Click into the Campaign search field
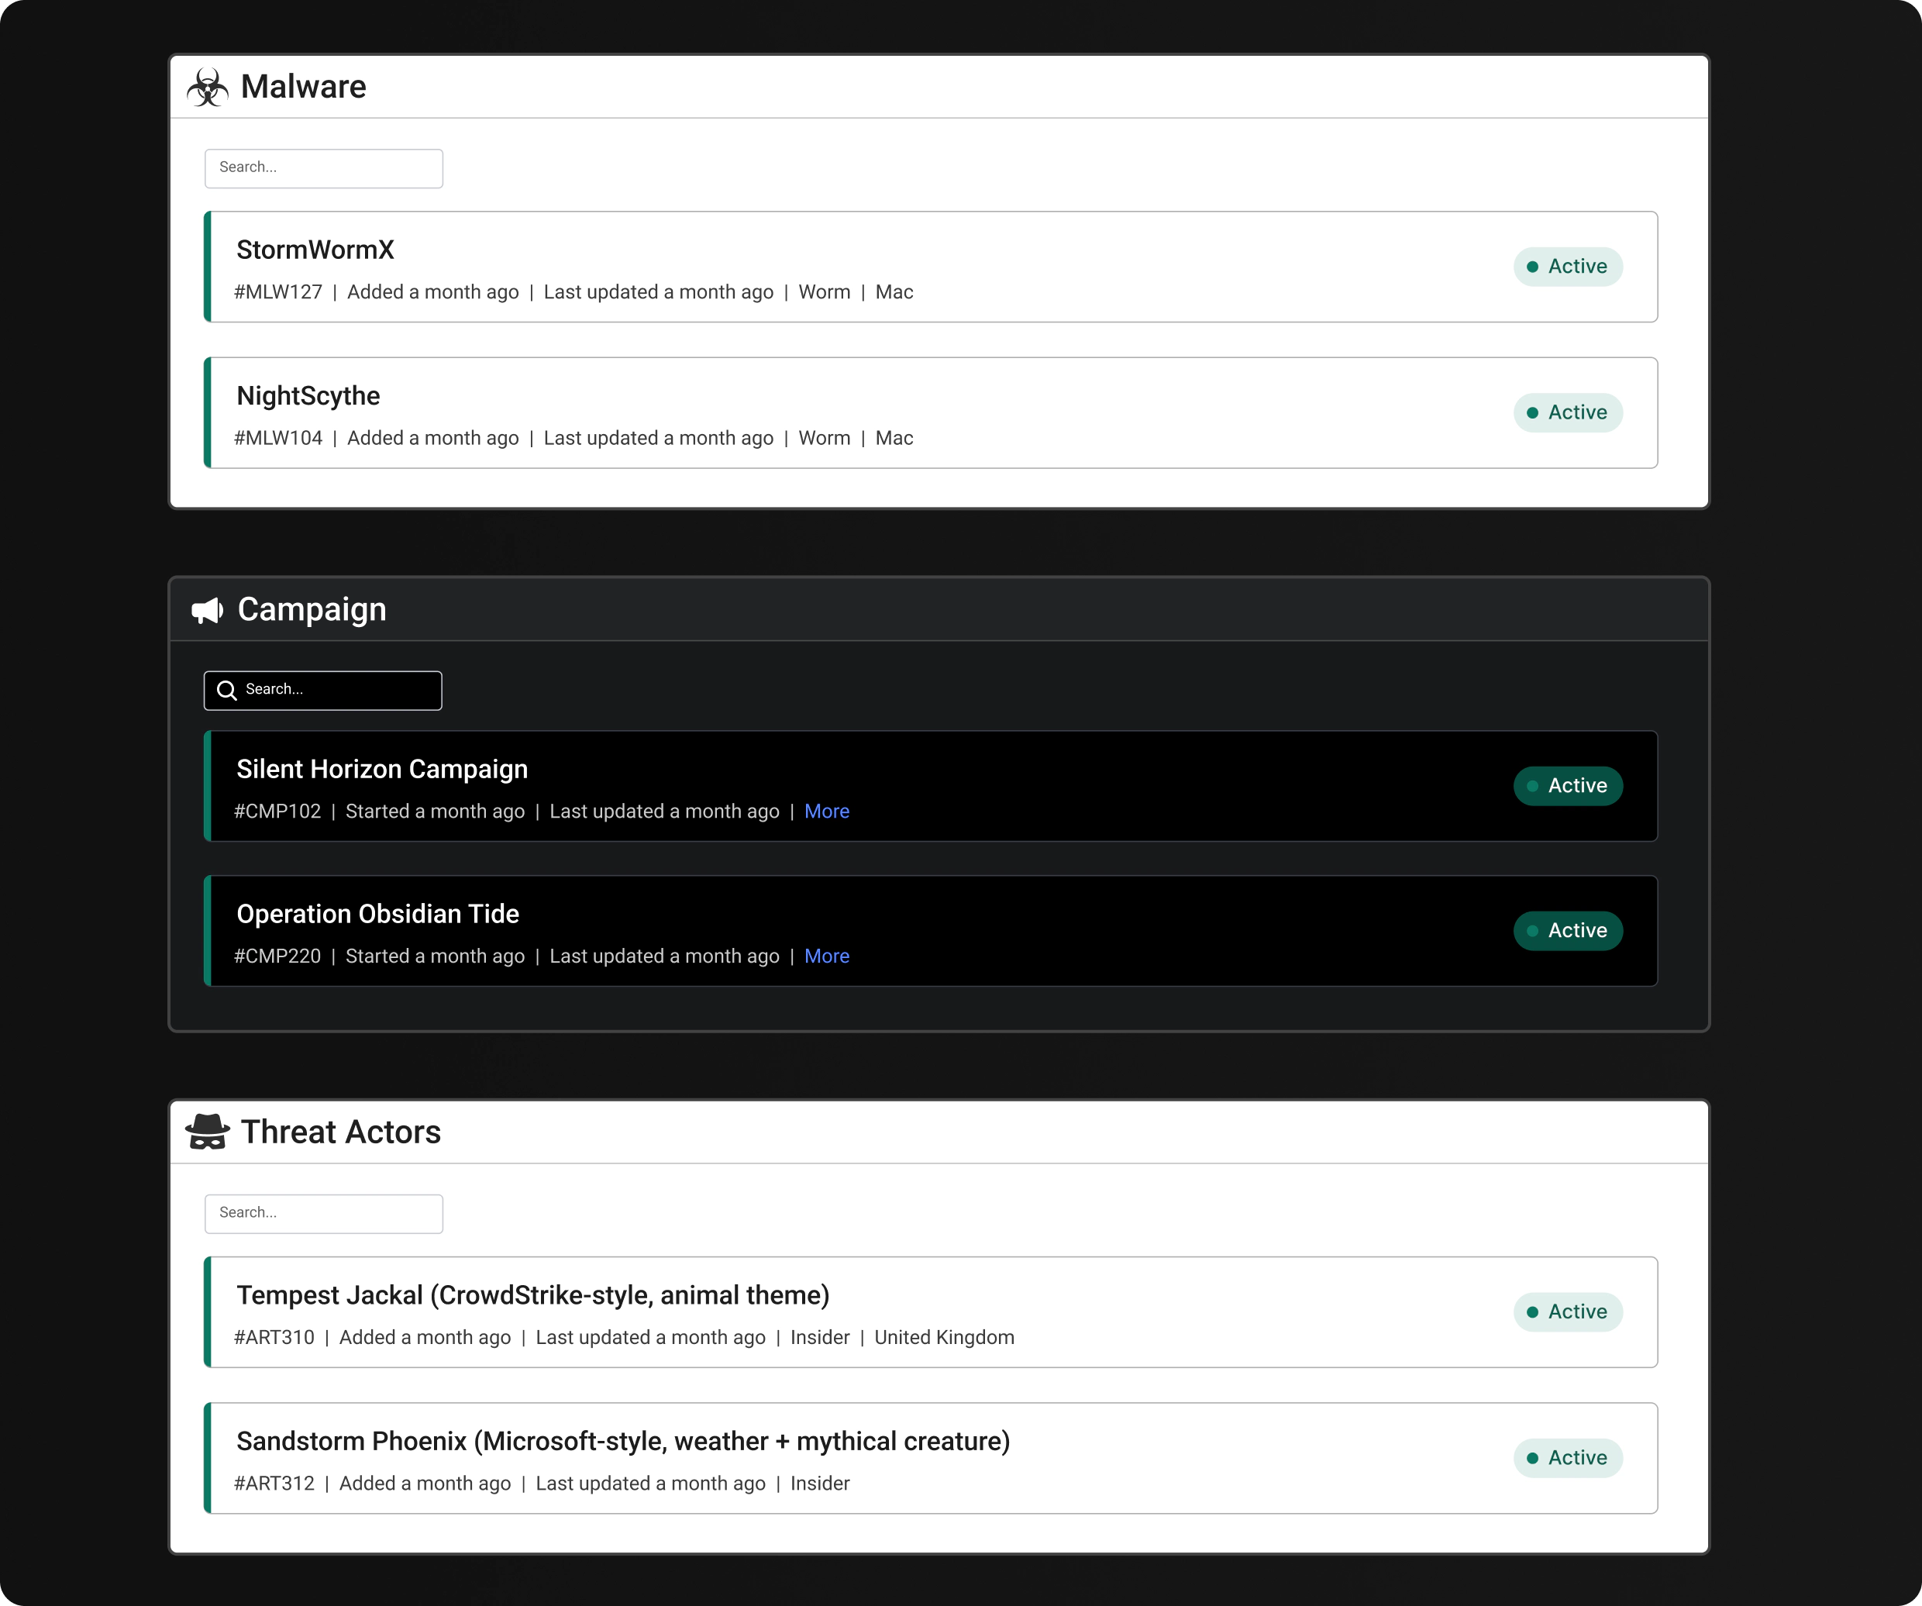The height and width of the screenshot is (1606, 1922). coord(339,690)
